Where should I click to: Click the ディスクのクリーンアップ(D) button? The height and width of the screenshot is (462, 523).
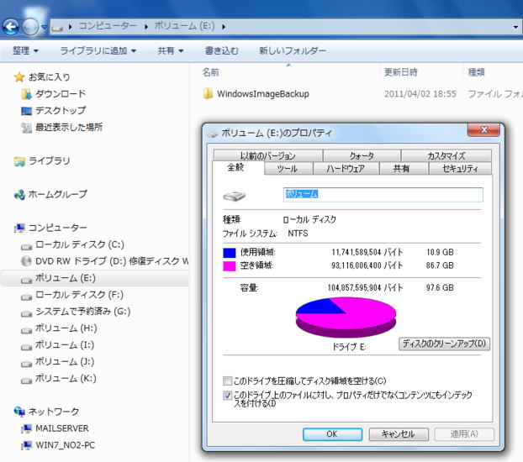[x=444, y=344]
